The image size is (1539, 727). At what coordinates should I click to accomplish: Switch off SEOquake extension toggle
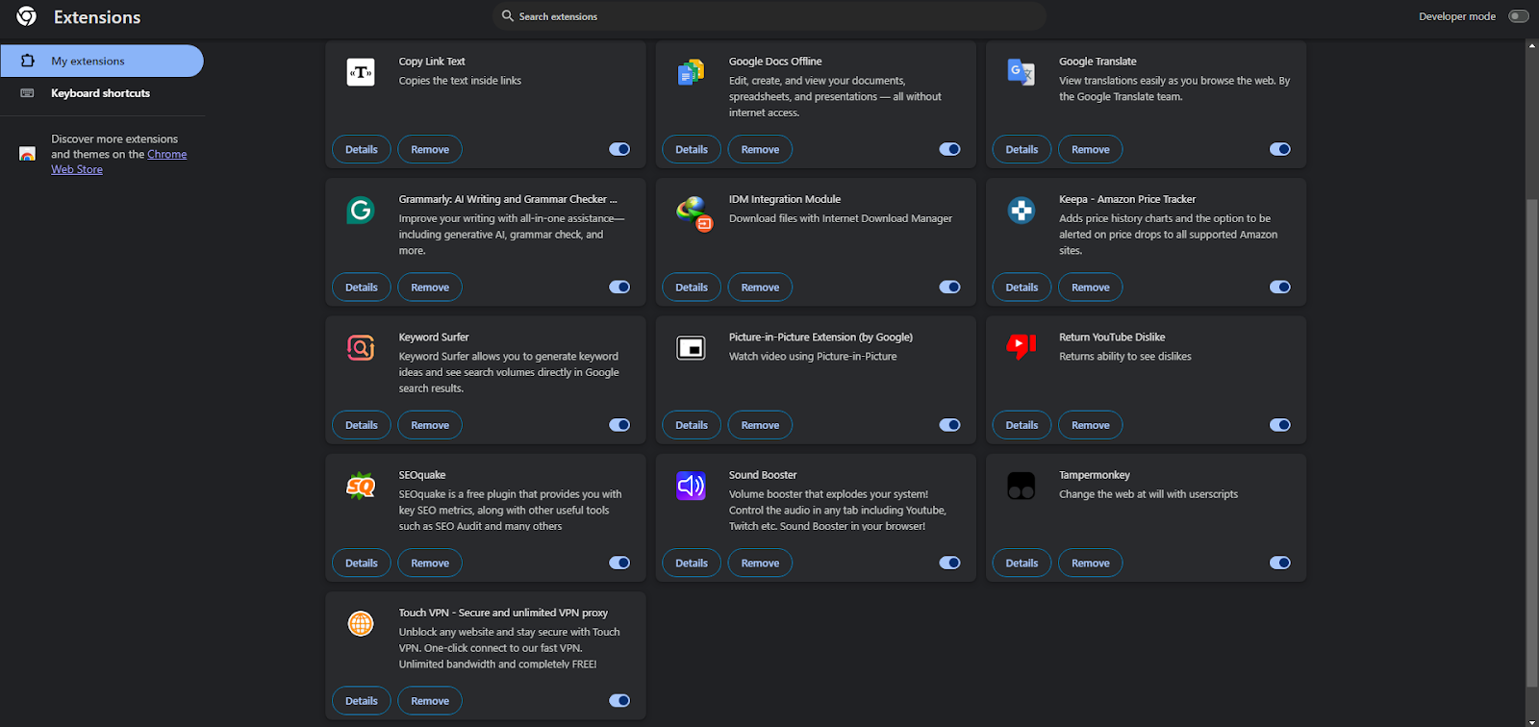[x=619, y=563]
